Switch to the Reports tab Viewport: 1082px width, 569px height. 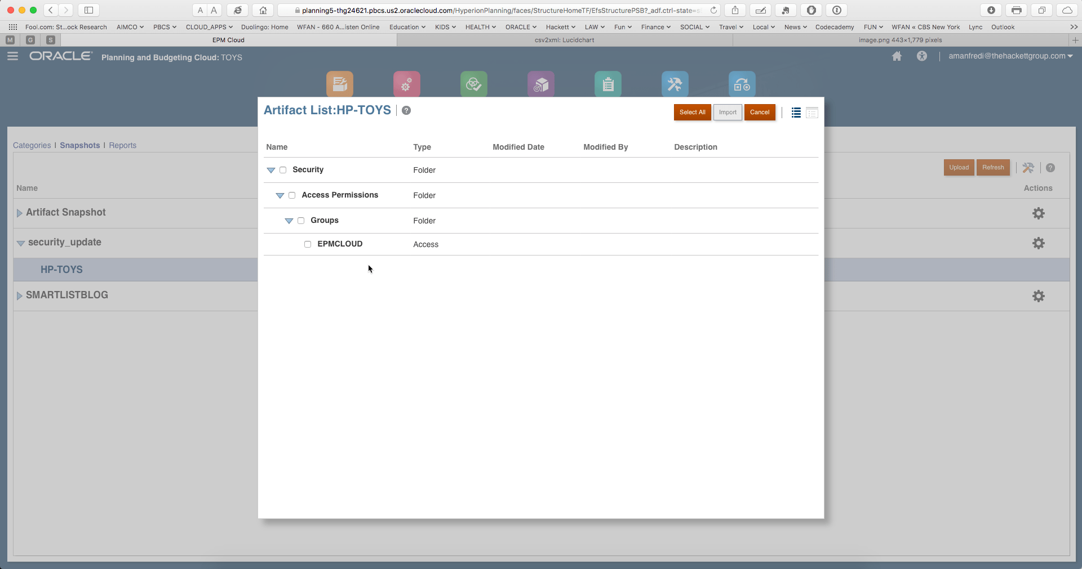(123, 145)
